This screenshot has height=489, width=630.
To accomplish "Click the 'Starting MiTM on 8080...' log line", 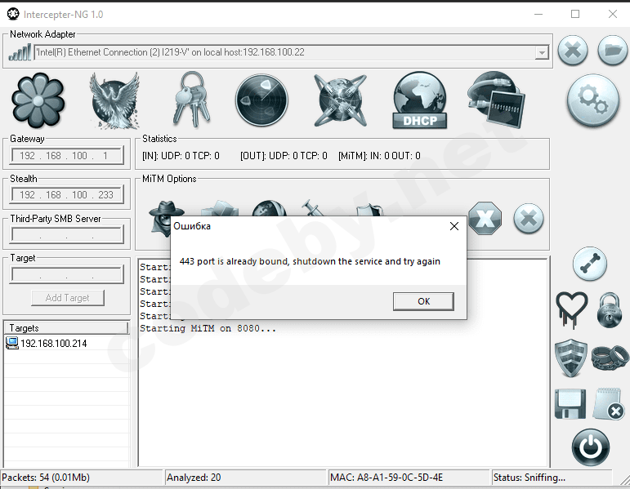I will (x=208, y=328).
